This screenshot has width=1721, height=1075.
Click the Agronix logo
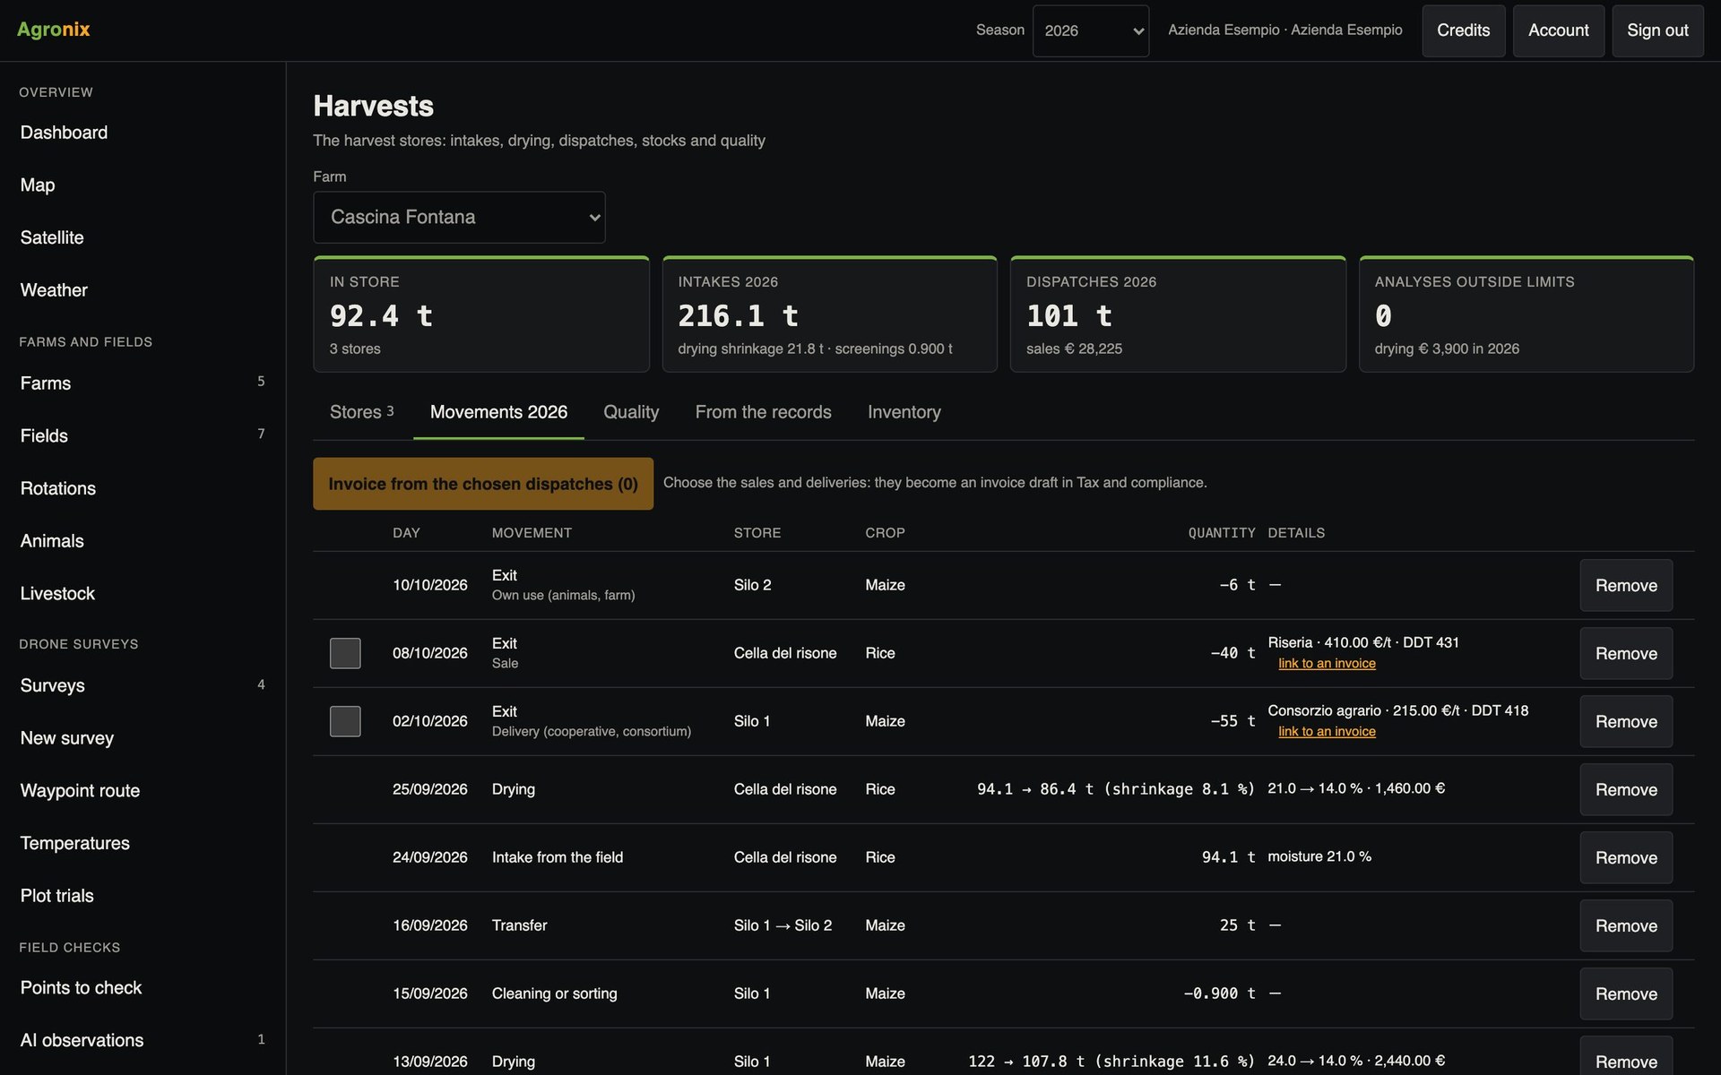(x=54, y=30)
